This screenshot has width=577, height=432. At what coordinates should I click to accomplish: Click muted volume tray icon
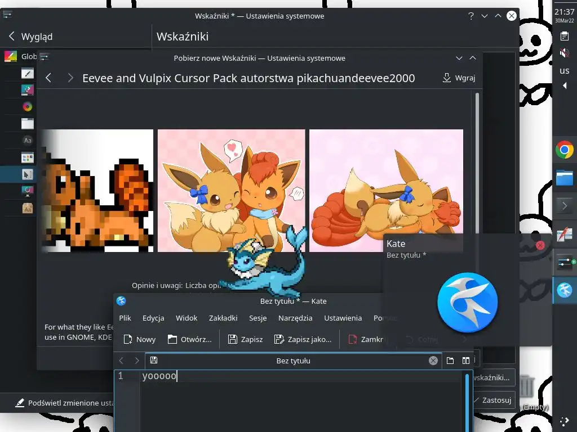click(x=565, y=53)
